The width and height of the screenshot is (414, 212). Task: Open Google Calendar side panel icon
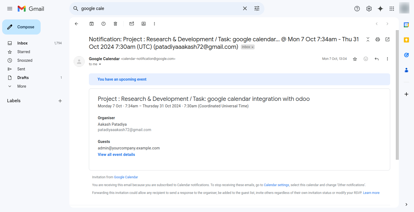click(406, 25)
